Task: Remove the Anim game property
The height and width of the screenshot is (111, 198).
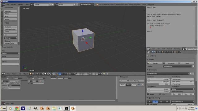Action: click(x=143, y=85)
